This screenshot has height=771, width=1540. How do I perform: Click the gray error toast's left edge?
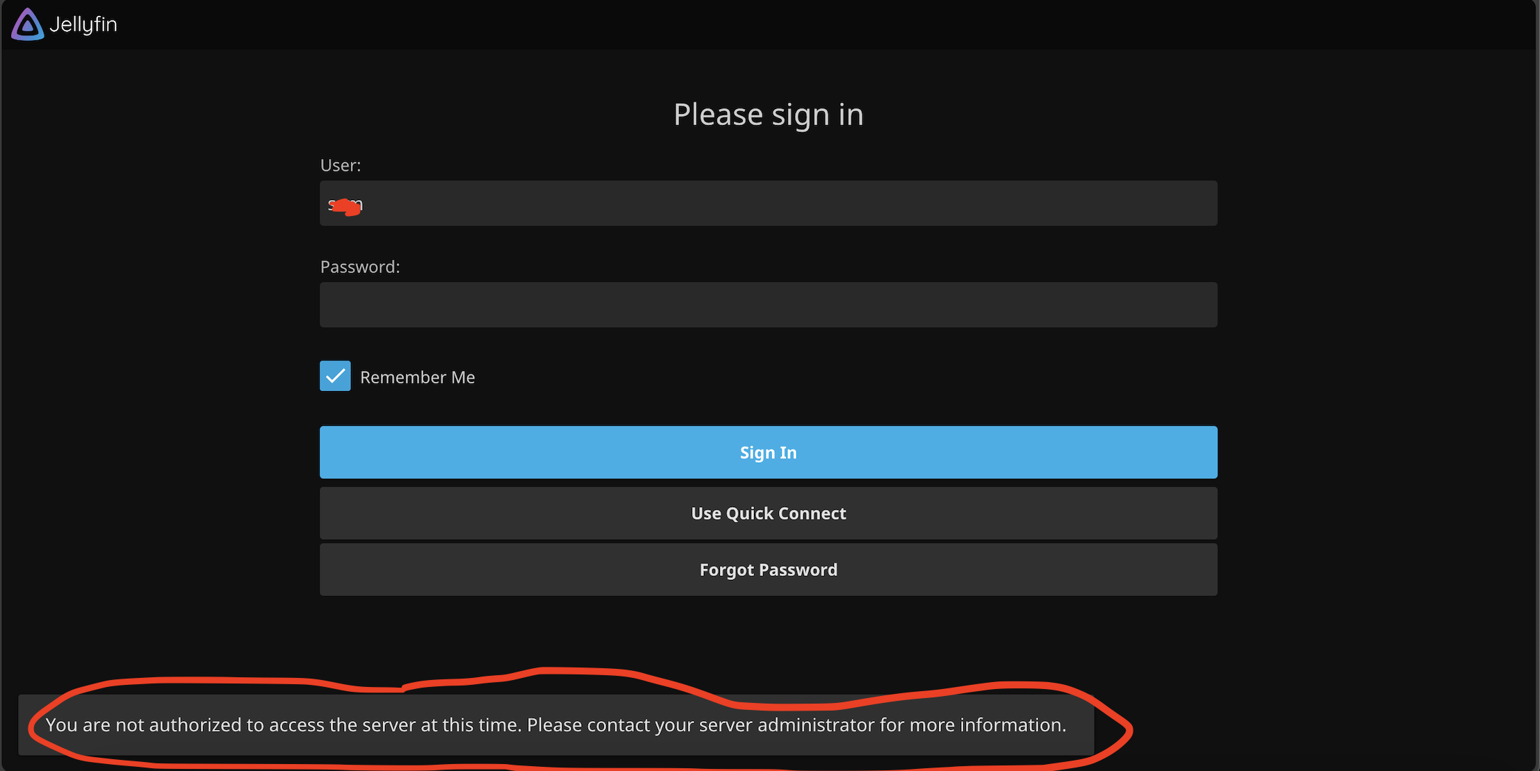click(25, 725)
